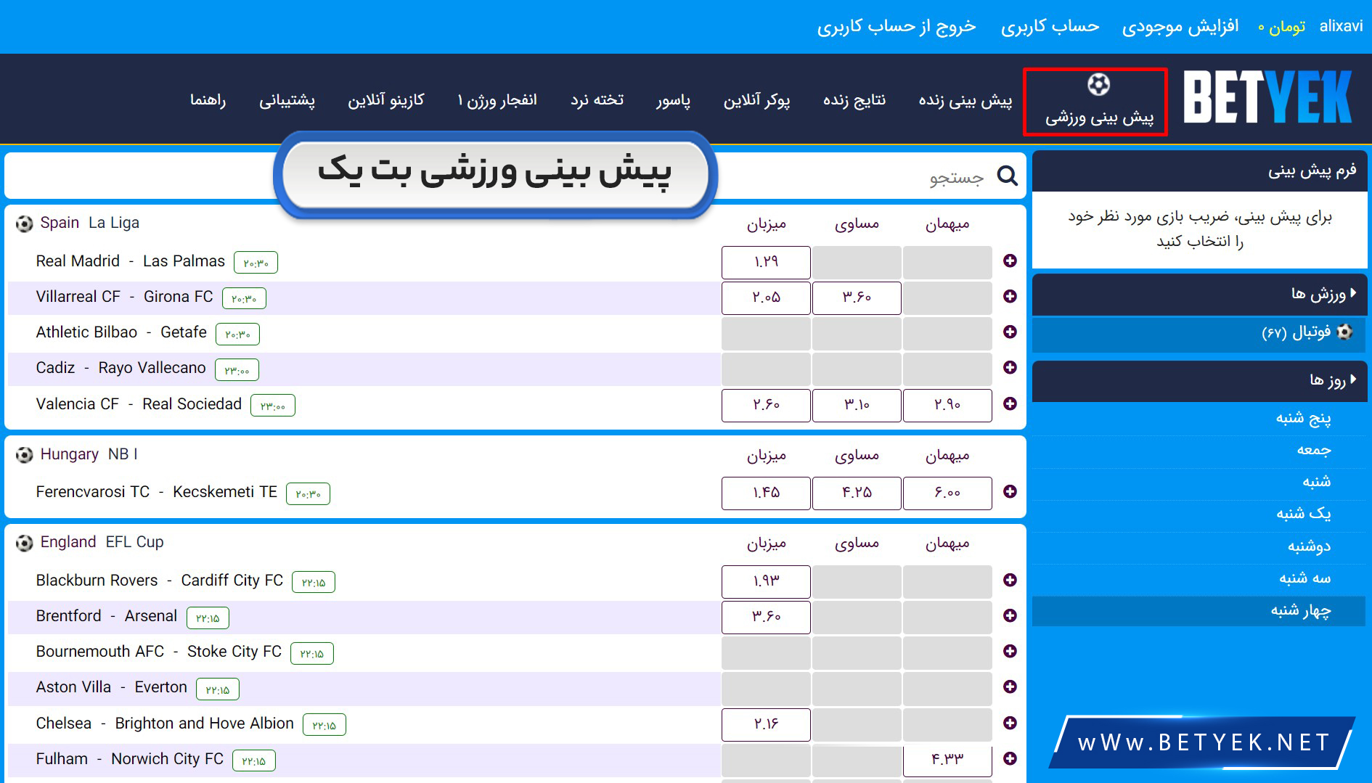Viewport: 1372px width, 783px height.
Task: Click the soccer ball icon beside فوتبال in sidebar
Action: (x=1344, y=332)
